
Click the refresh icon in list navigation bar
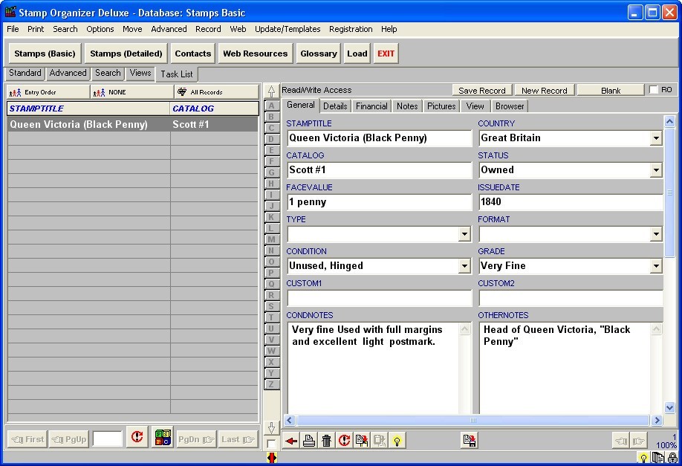tap(137, 437)
